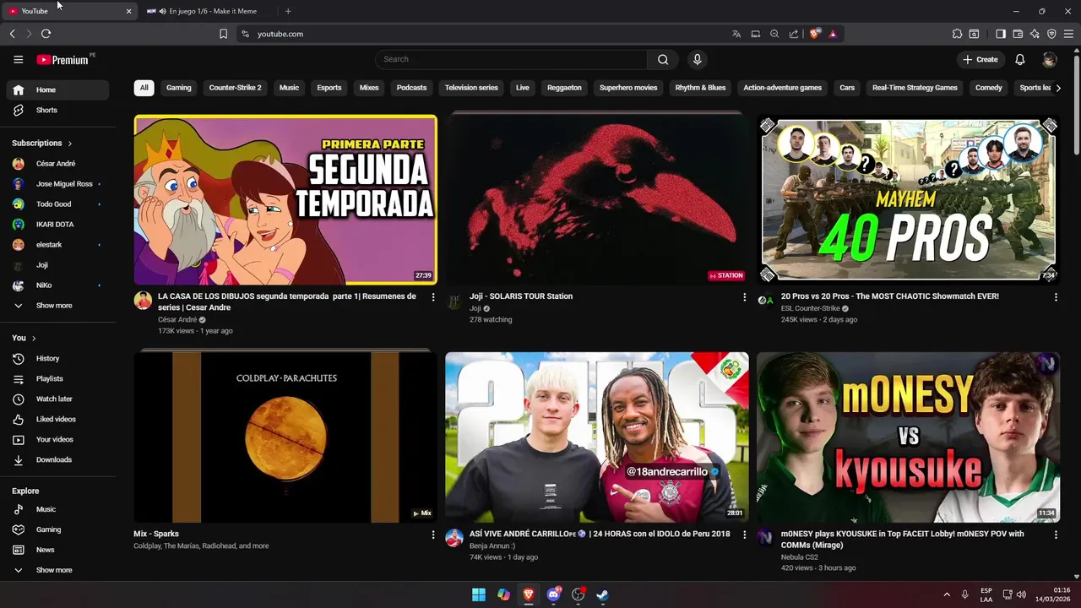Select the Gaming filter chip
Screen dimensions: 1081x608
(178, 88)
